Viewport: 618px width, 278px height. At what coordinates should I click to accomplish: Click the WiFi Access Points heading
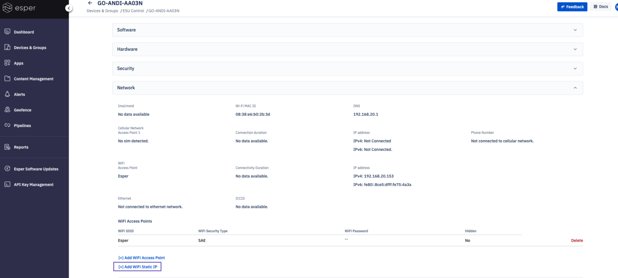pos(135,221)
